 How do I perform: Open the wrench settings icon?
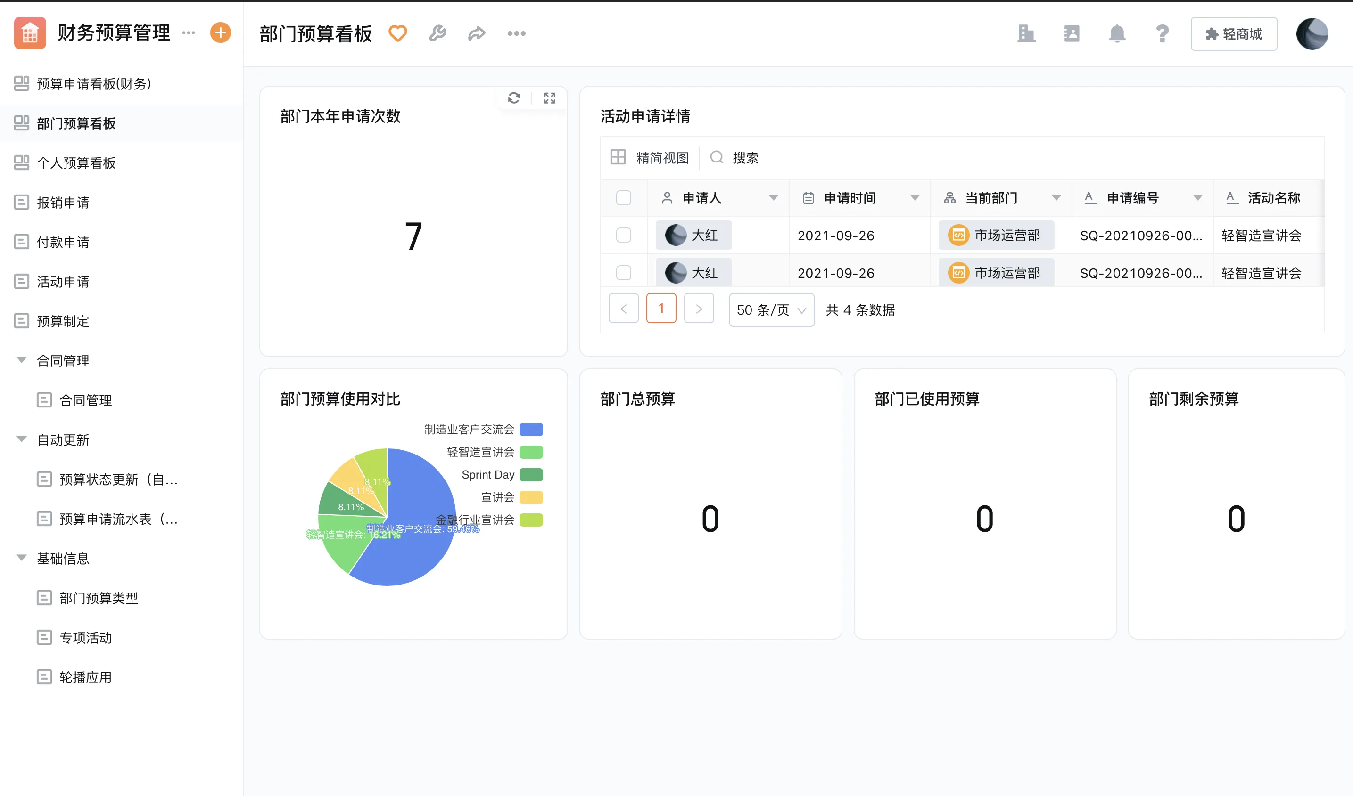437,33
